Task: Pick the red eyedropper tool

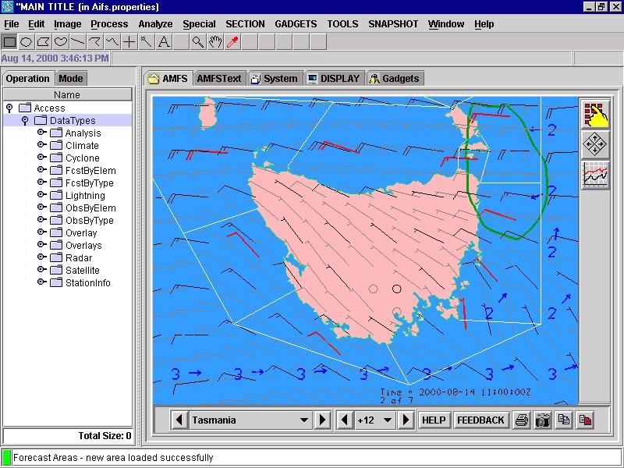Action: pyautogui.click(x=232, y=42)
